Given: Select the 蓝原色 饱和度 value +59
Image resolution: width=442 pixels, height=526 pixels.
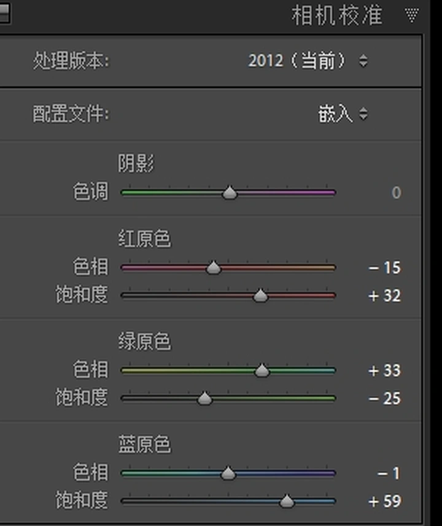Looking at the screenshot, I should [x=384, y=501].
